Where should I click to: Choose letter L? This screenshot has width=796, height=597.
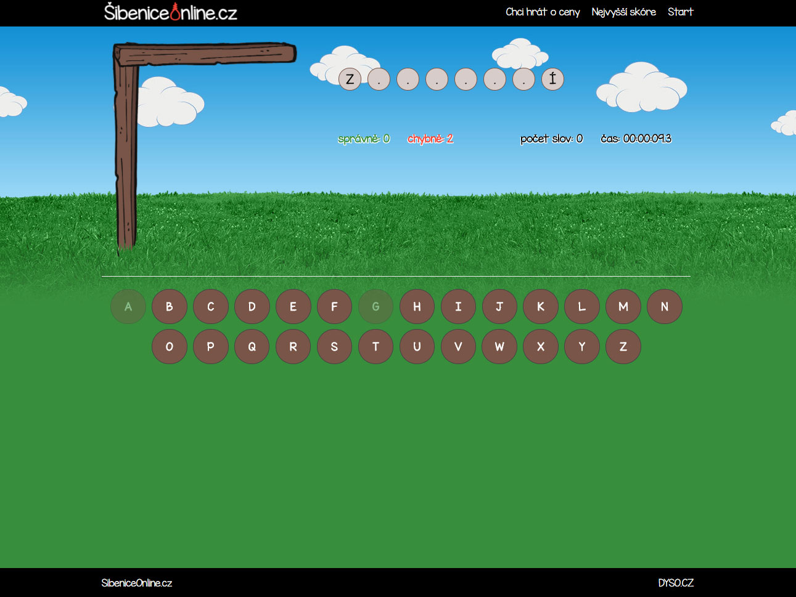(x=582, y=306)
